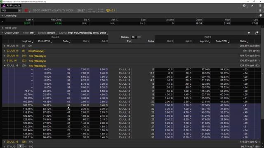Detach the Option Chain with popout icon

(x=257, y=33)
